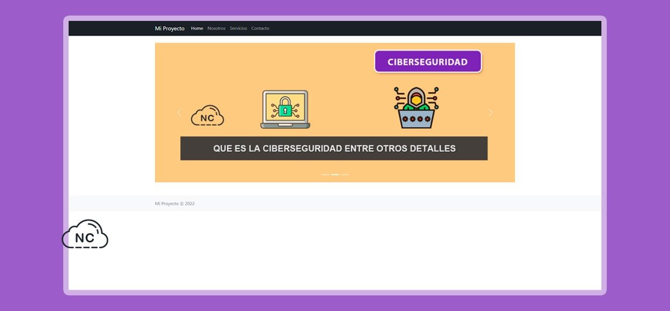This screenshot has height=311, width=670.
Task: Select middle active carousel indicator
Action: pyautogui.click(x=335, y=174)
